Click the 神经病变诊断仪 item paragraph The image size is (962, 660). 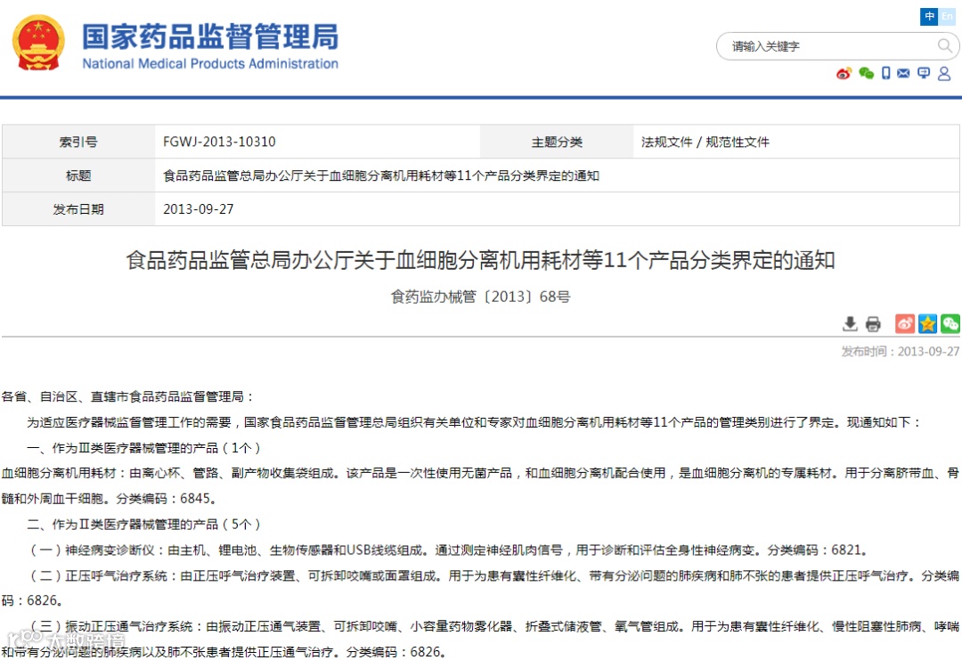tap(449, 550)
